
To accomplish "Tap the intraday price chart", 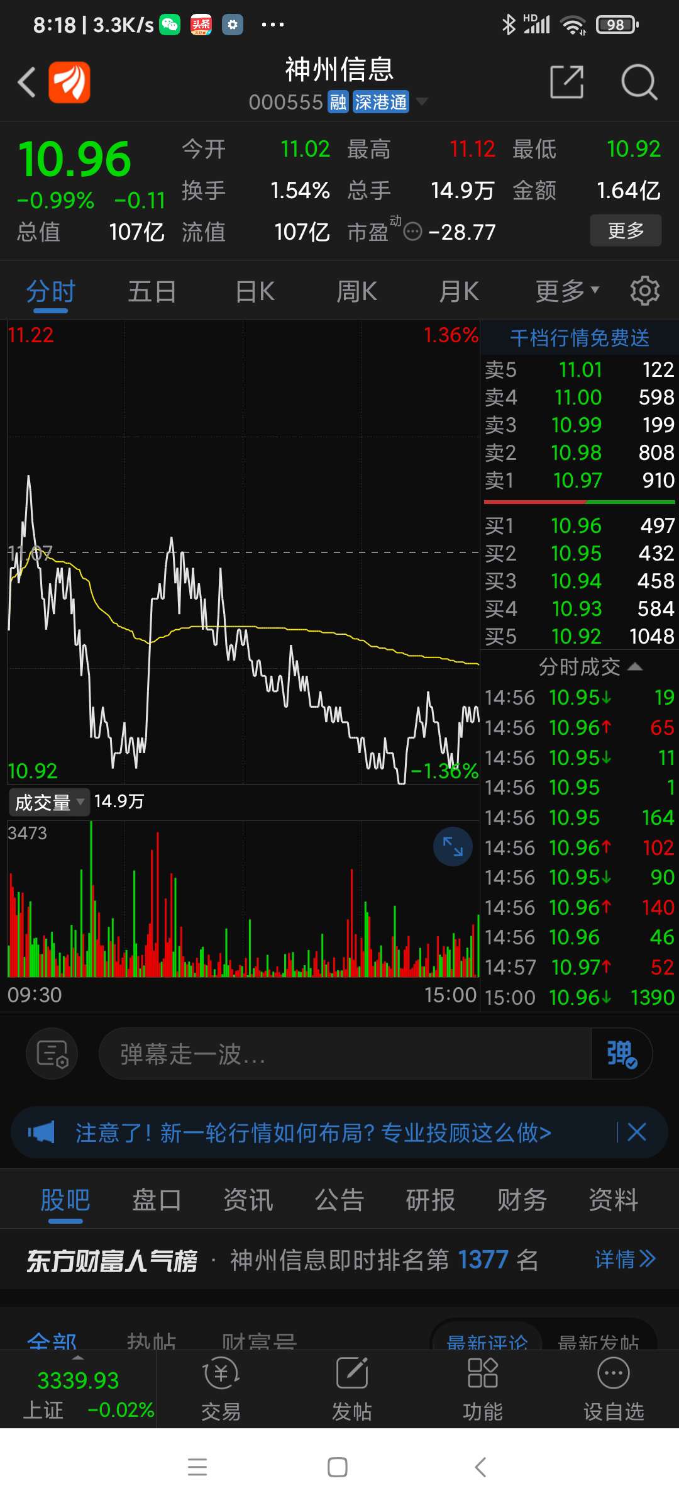I will pyautogui.click(x=243, y=552).
